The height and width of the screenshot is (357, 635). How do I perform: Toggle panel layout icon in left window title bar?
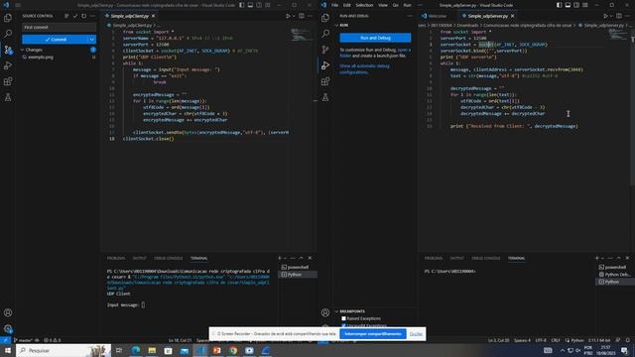coord(250,5)
